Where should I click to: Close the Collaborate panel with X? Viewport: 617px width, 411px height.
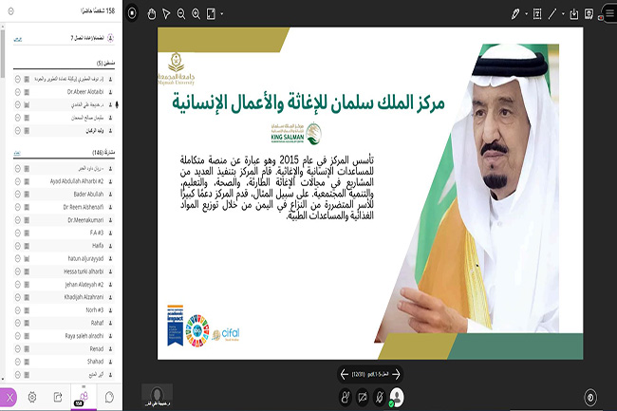click(x=9, y=398)
